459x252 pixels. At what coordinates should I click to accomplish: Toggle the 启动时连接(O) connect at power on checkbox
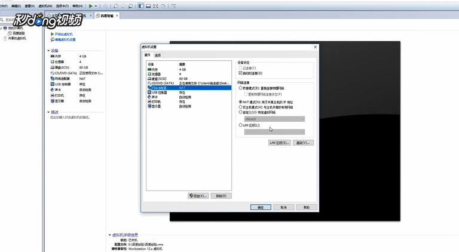(x=241, y=73)
